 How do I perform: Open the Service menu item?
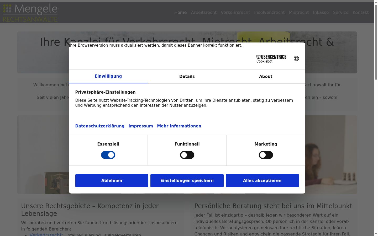pyautogui.click(x=341, y=13)
